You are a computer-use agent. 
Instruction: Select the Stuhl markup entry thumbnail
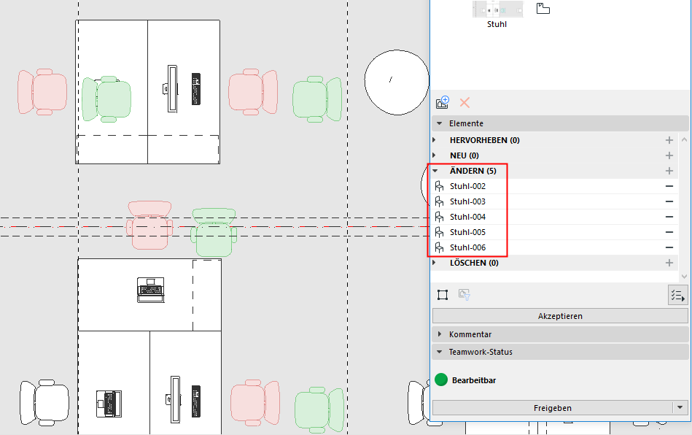coord(497,9)
